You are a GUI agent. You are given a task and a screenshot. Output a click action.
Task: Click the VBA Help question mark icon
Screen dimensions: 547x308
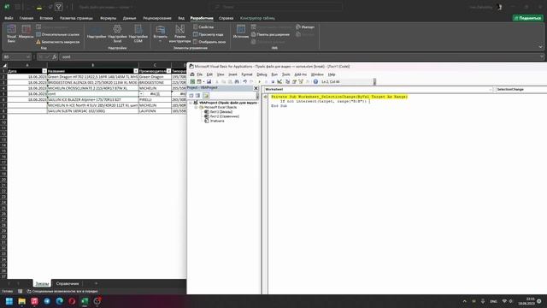point(315,82)
